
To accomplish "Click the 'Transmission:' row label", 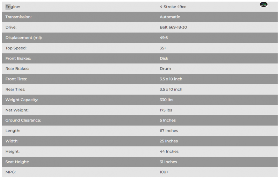I will click(x=18, y=17).
